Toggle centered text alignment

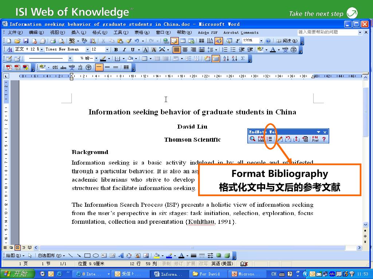185,49
